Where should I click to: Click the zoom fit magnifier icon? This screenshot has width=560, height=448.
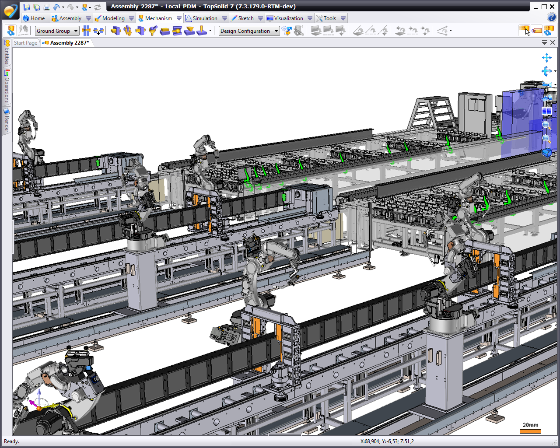[546, 125]
